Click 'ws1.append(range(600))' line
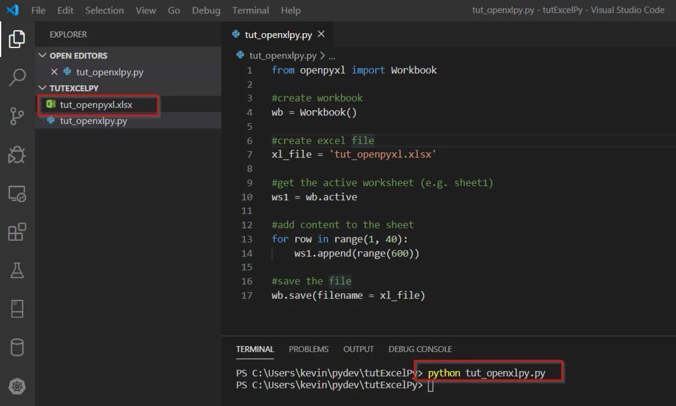676x406 pixels. 357,253
